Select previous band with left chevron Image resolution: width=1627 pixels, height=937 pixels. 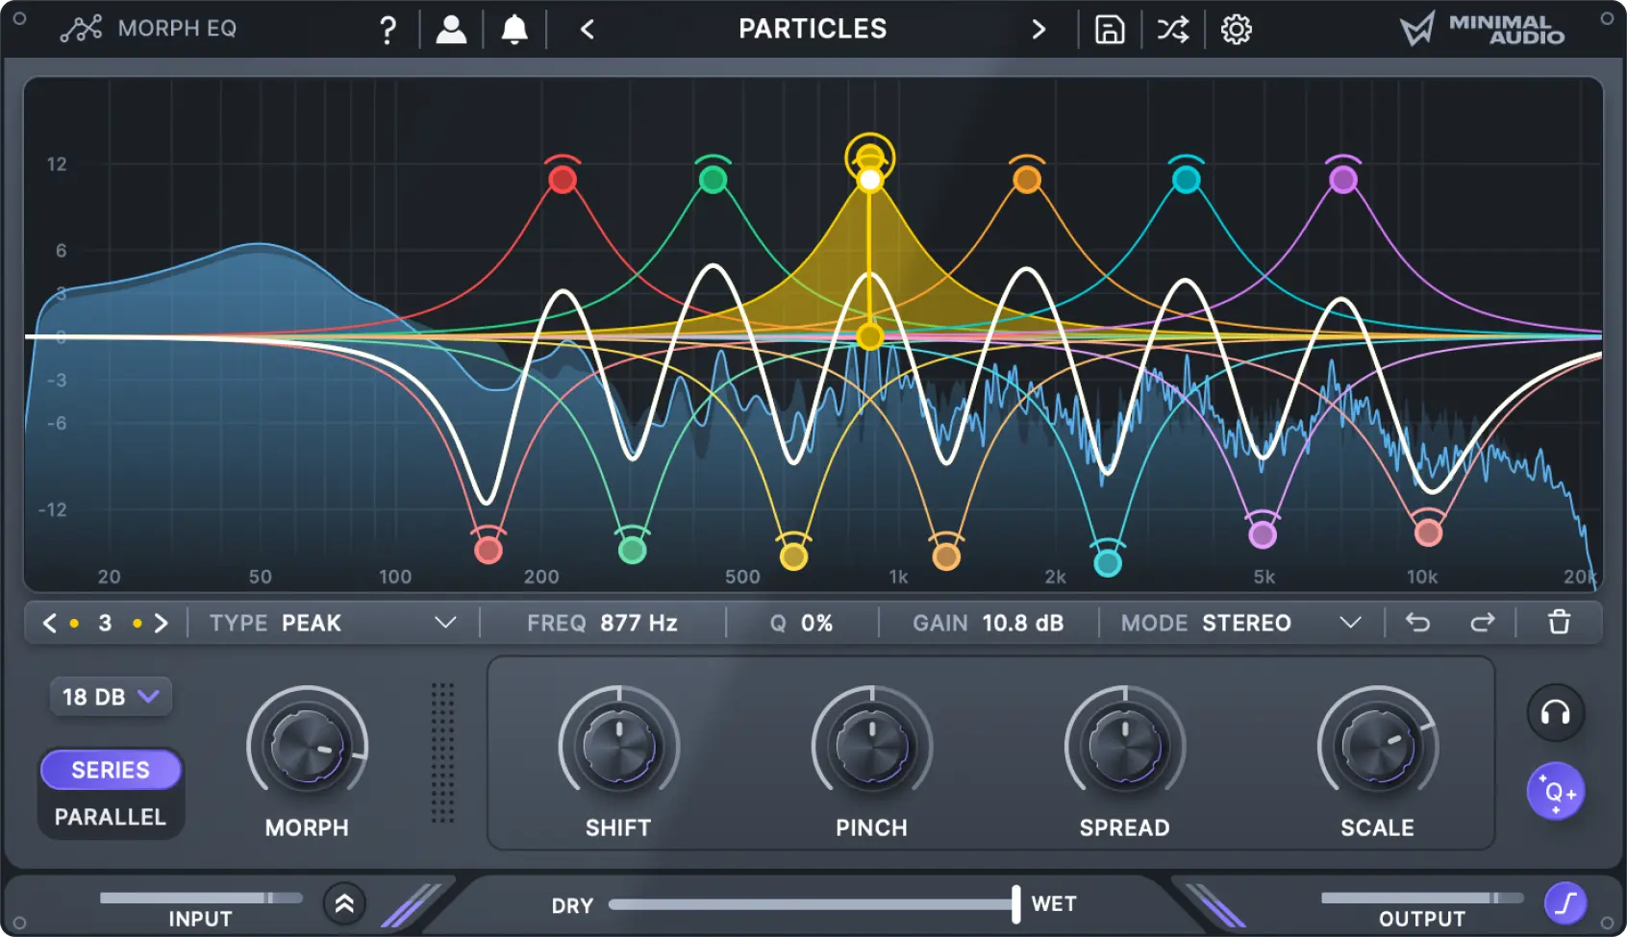pos(50,623)
